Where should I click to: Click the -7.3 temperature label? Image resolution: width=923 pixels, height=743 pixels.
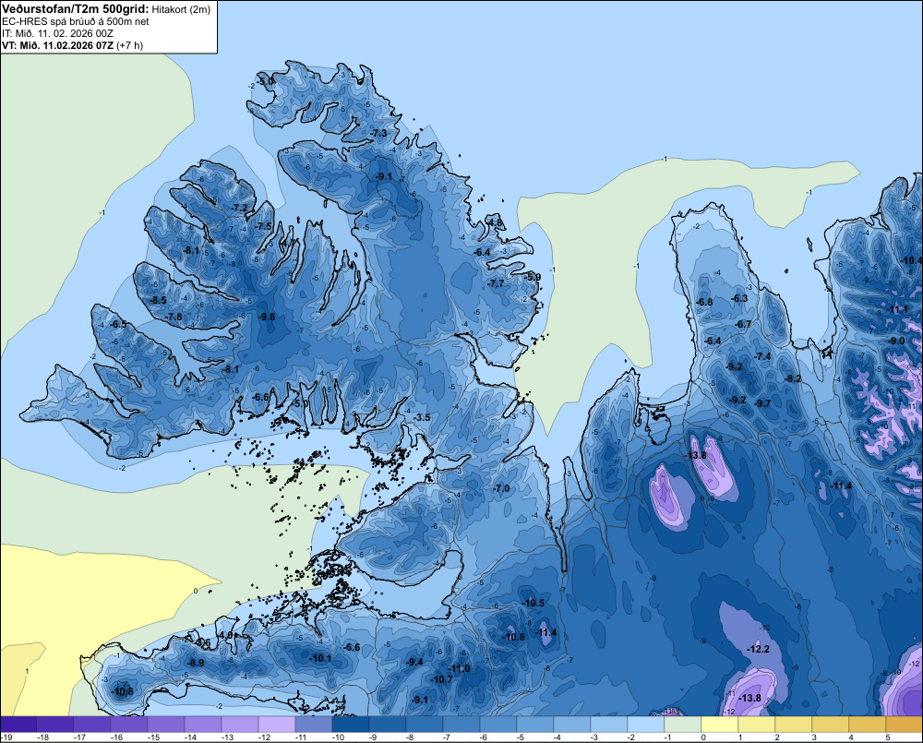coord(379,133)
